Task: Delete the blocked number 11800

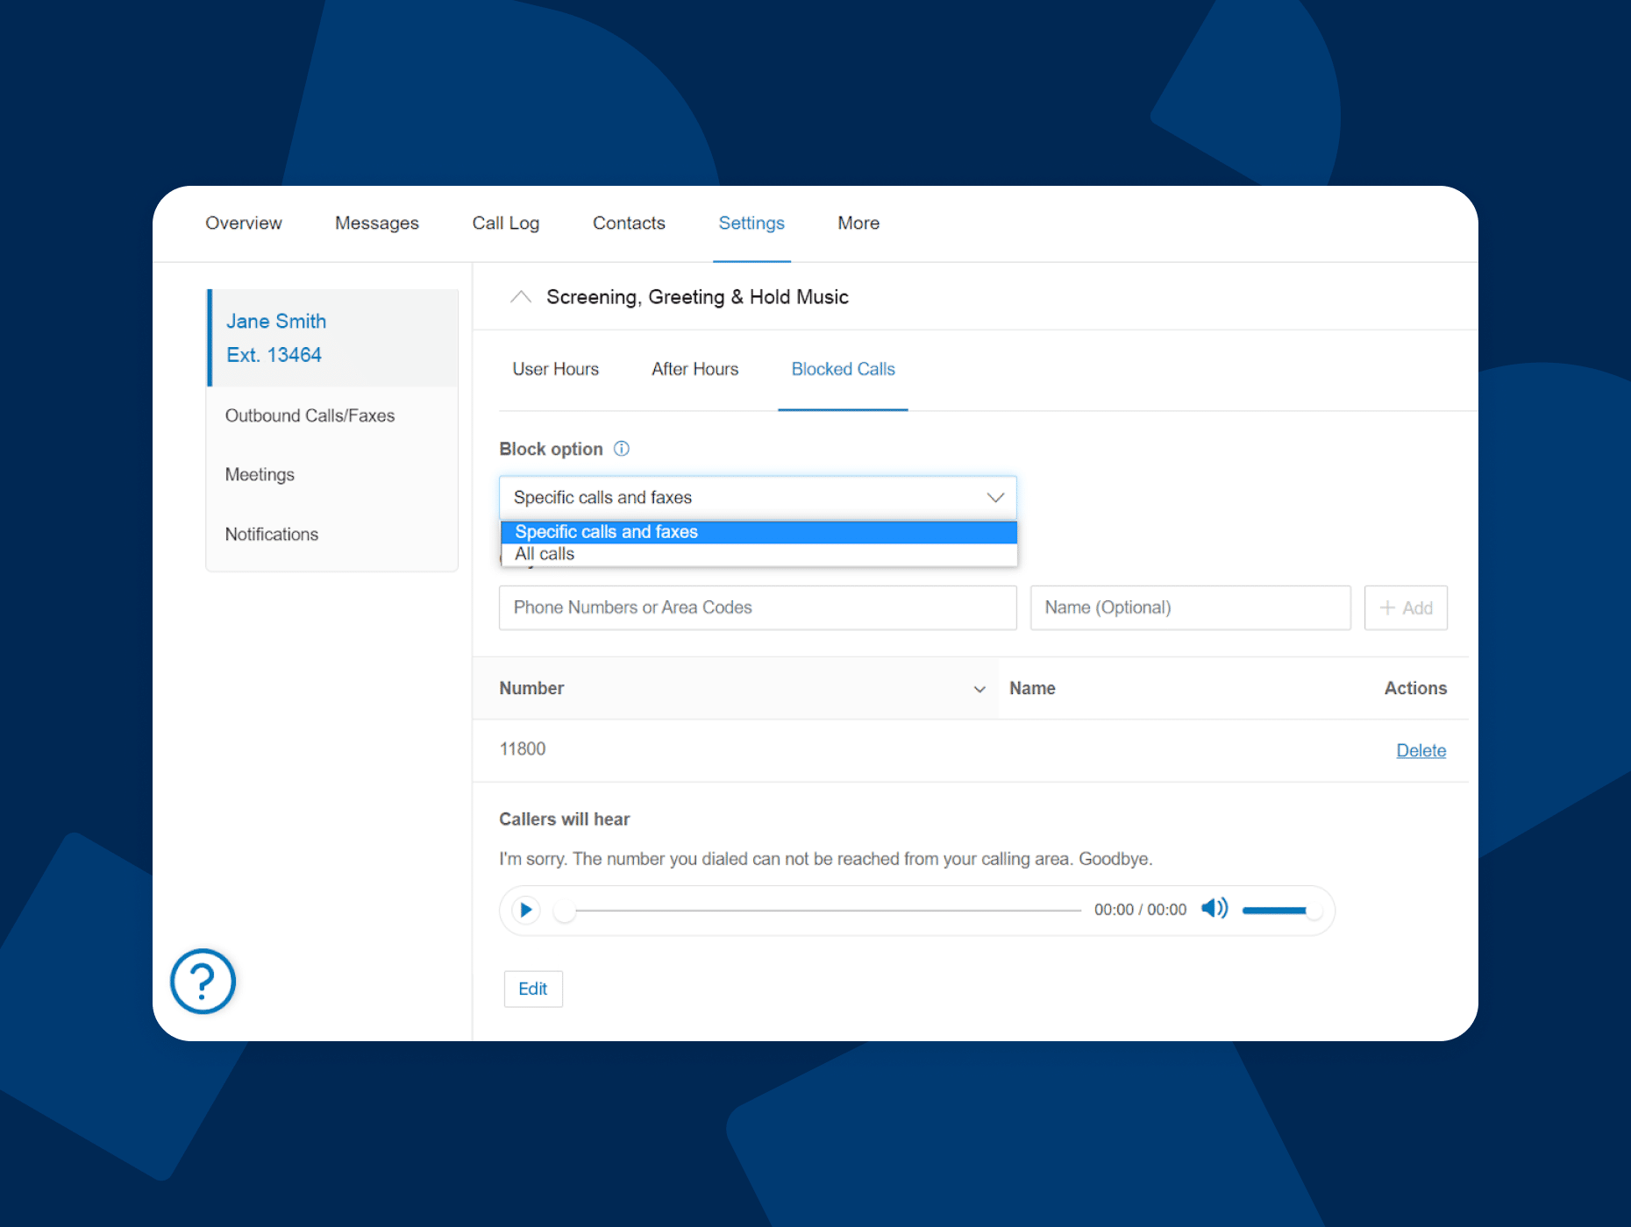Action: tap(1421, 750)
